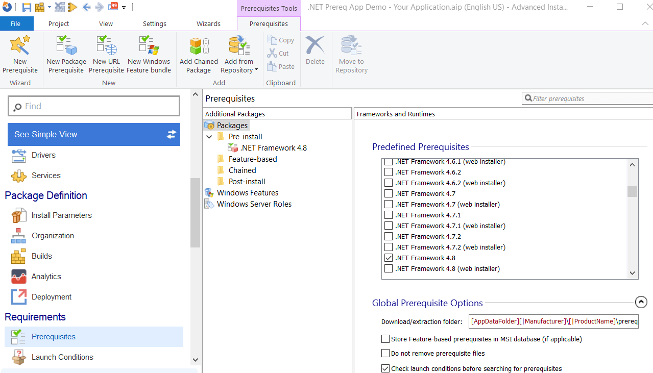
Task: Uncheck the .NET Framework 4.8 prerequisite
Action: coord(389,258)
